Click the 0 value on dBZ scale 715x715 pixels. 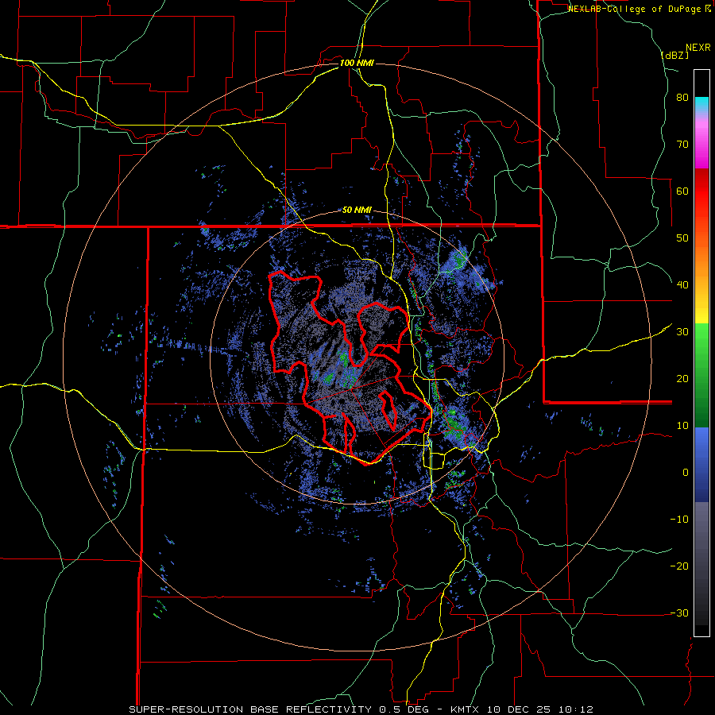click(x=686, y=473)
